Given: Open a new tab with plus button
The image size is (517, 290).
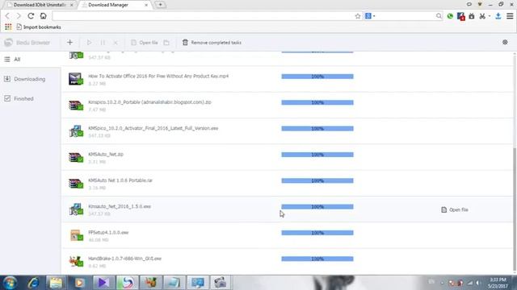Looking at the screenshot, I should pyautogui.click(x=160, y=5).
